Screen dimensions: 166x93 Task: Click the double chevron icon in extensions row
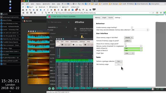point(26,10)
